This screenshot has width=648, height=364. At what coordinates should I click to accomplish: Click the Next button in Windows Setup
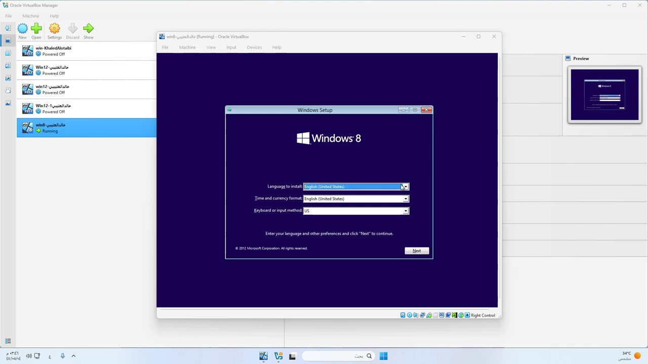tap(417, 251)
